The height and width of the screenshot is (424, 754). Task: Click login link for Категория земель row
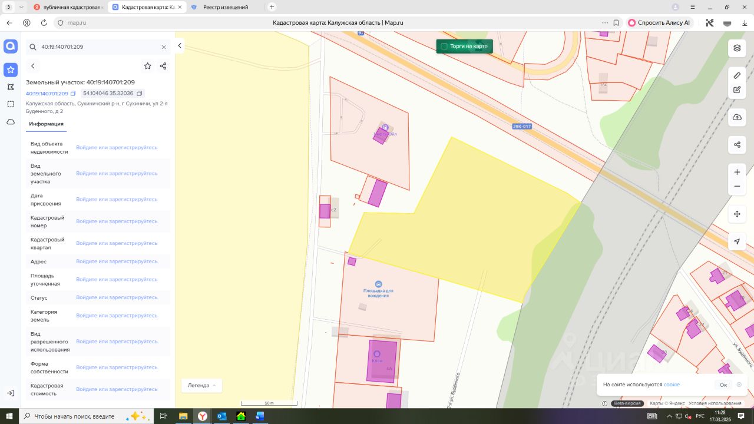click(x=117, y=316)
